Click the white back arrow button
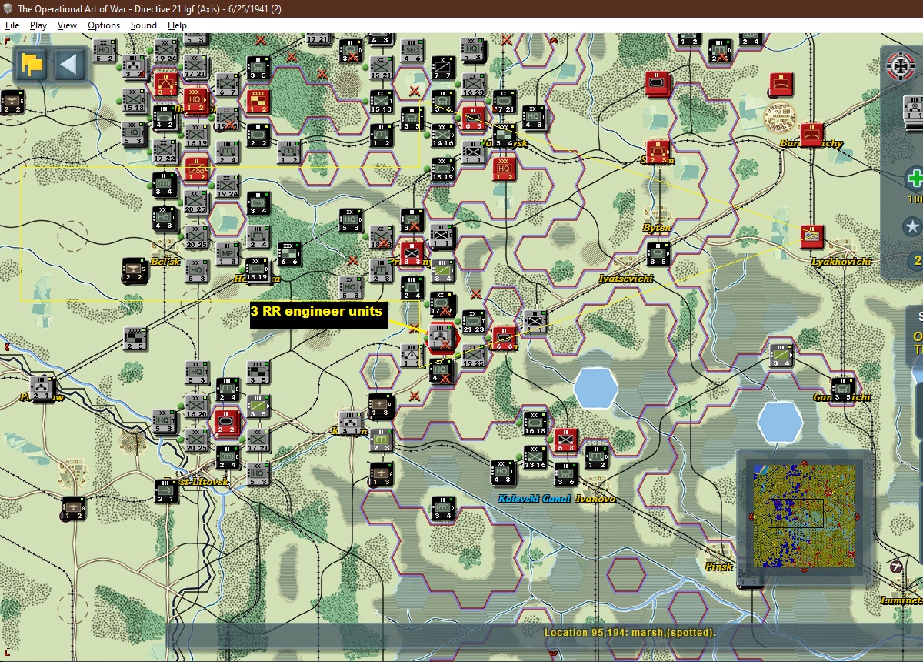The image size is (923, 662). 69,64
